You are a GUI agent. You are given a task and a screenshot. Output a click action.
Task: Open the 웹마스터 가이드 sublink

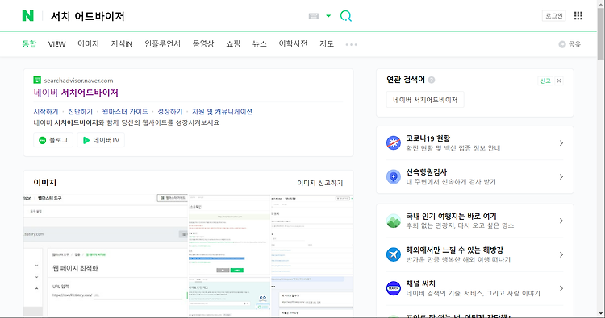[x=125, y=112]
